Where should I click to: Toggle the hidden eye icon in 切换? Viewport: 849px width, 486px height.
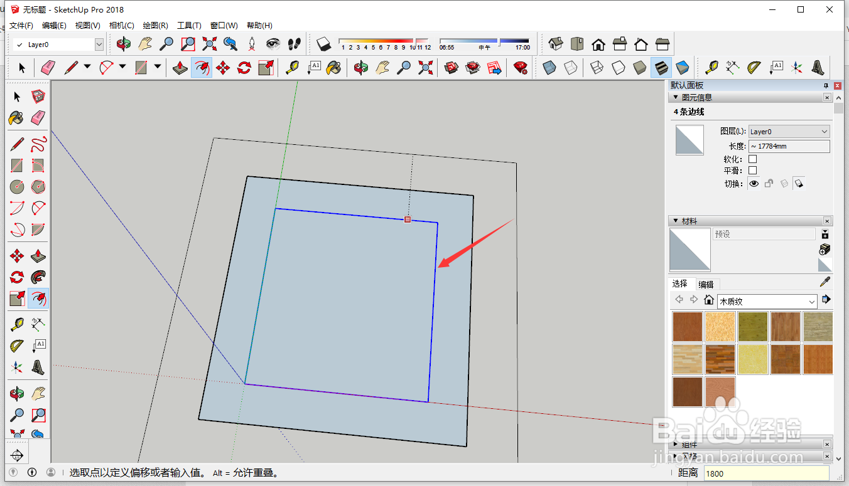click(754, 184)
